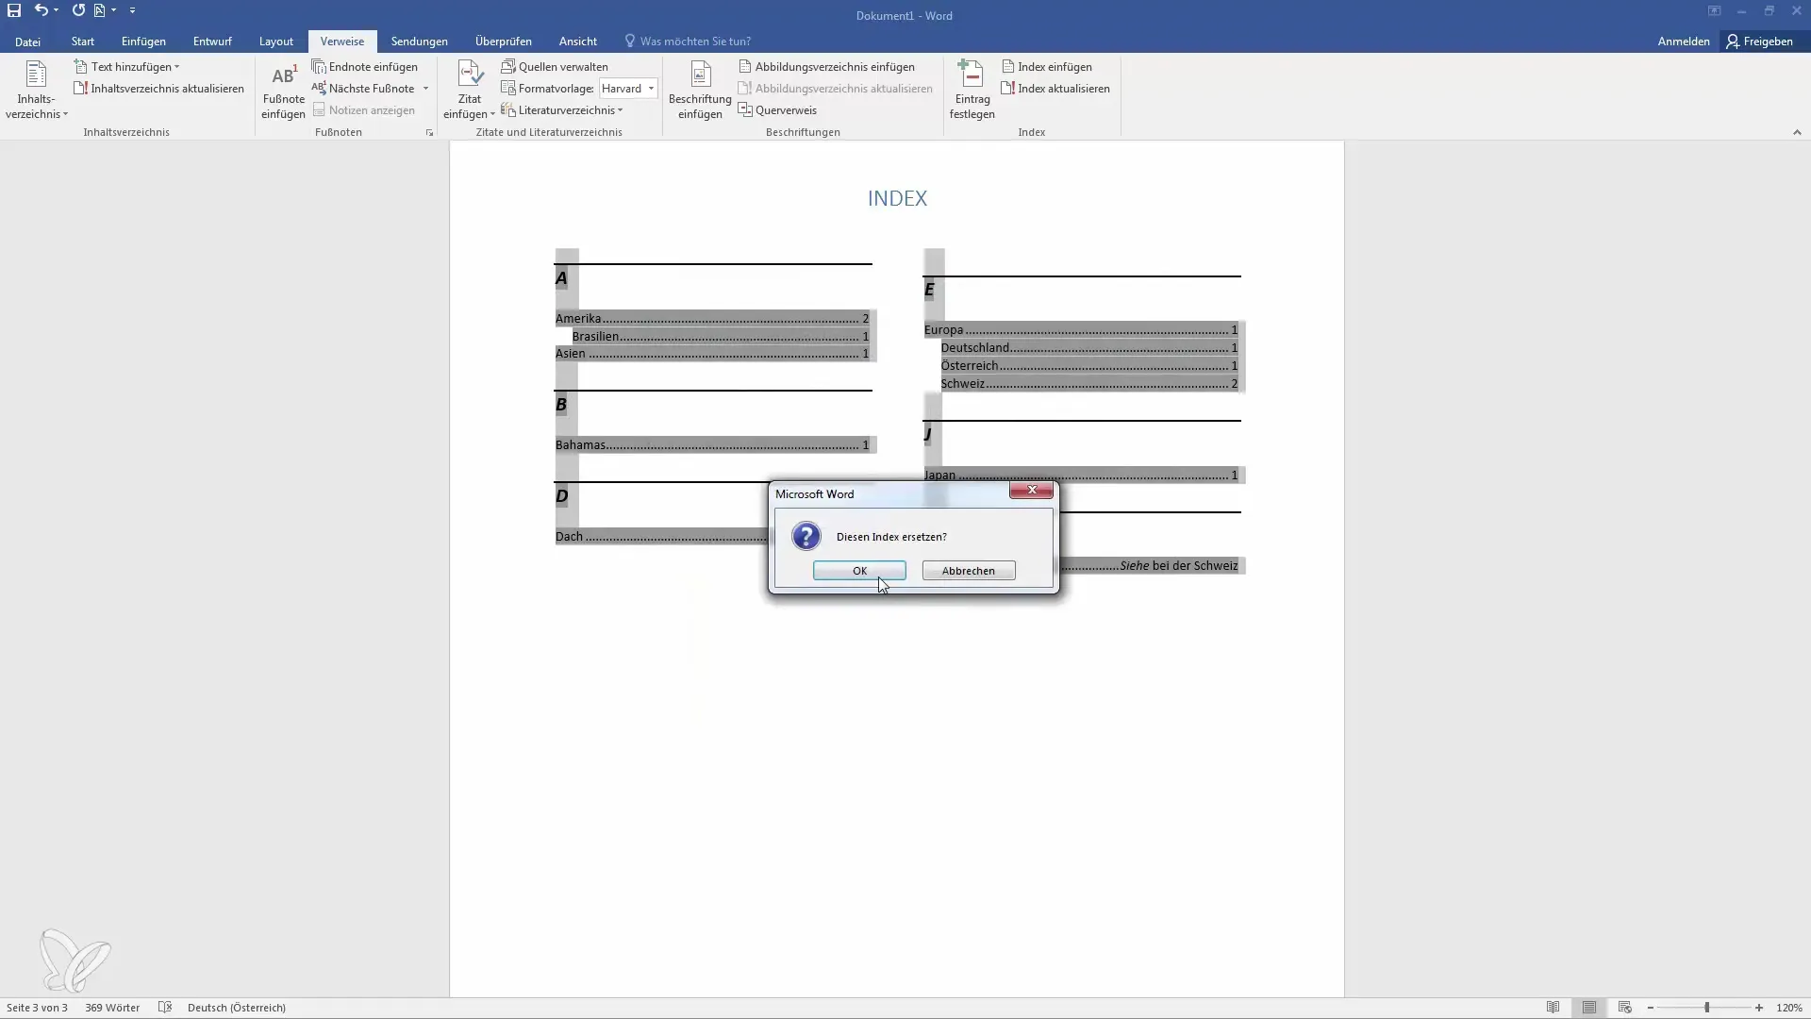This screenshot has width=1811, height=1019.
Task: Switch to Read Mode view icon
Action: click(1553, 1008)
